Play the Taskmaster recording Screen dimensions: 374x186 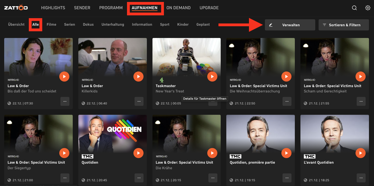coord(212,77)
